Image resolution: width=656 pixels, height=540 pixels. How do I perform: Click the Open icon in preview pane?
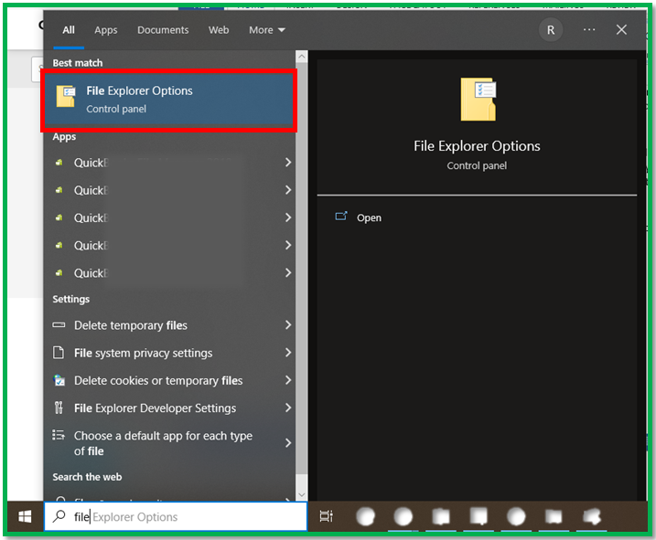(341, 216)
